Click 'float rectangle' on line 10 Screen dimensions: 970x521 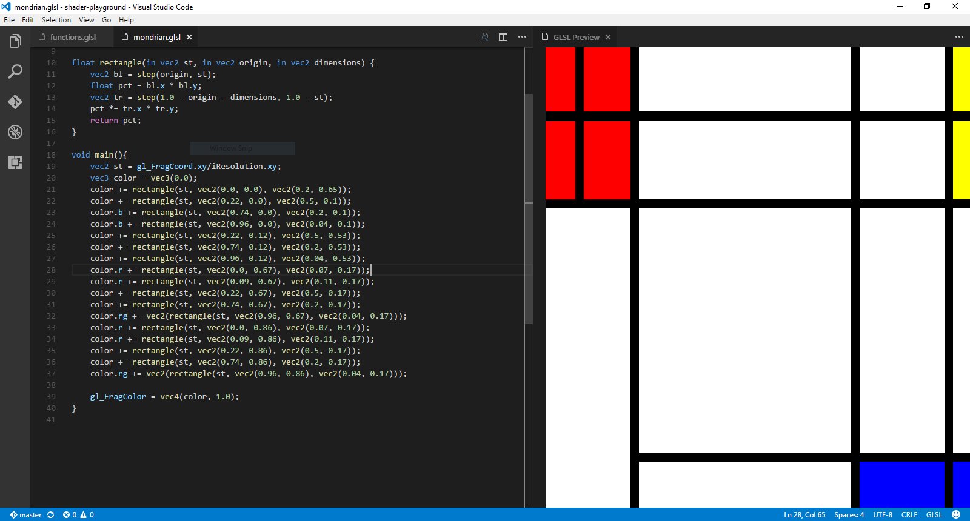click(107, 63)
